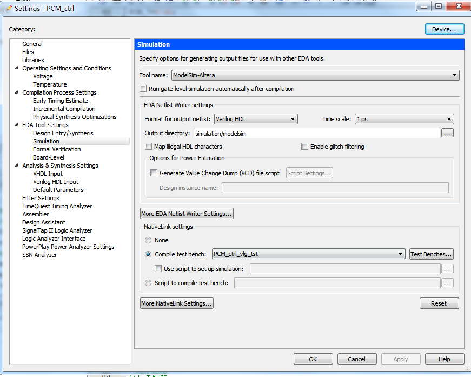471x377 pixels.
Task: Open Verilog HDL Input settings
Action: [x=56, y=182]
